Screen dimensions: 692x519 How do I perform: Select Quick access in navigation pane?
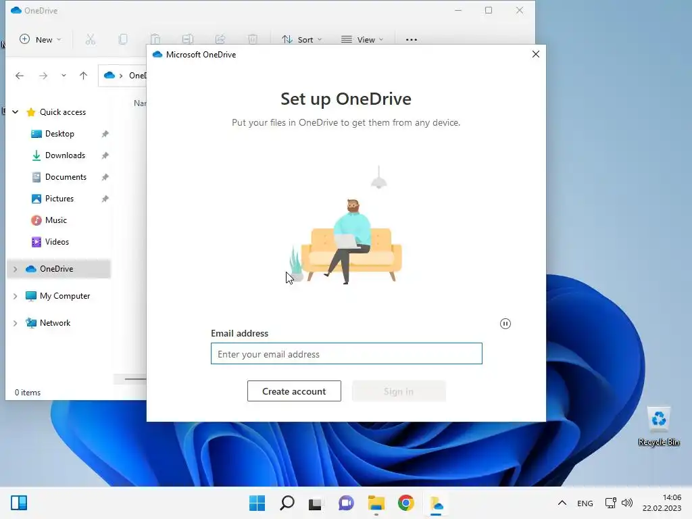(63, 112)
